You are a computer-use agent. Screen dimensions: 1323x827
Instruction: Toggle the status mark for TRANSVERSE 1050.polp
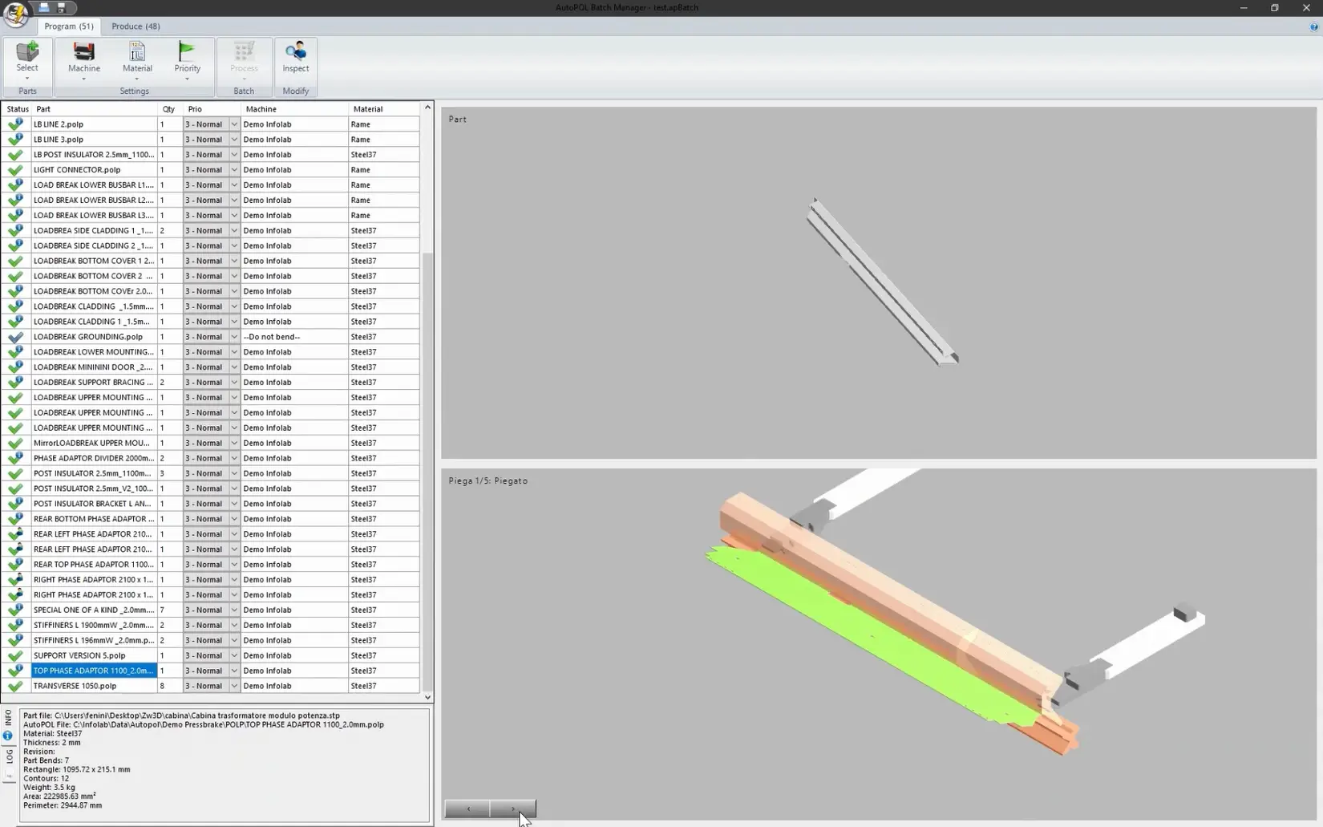point(16,686)
